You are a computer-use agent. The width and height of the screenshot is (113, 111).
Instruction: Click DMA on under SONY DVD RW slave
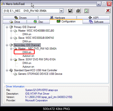(x=27, y=63)
